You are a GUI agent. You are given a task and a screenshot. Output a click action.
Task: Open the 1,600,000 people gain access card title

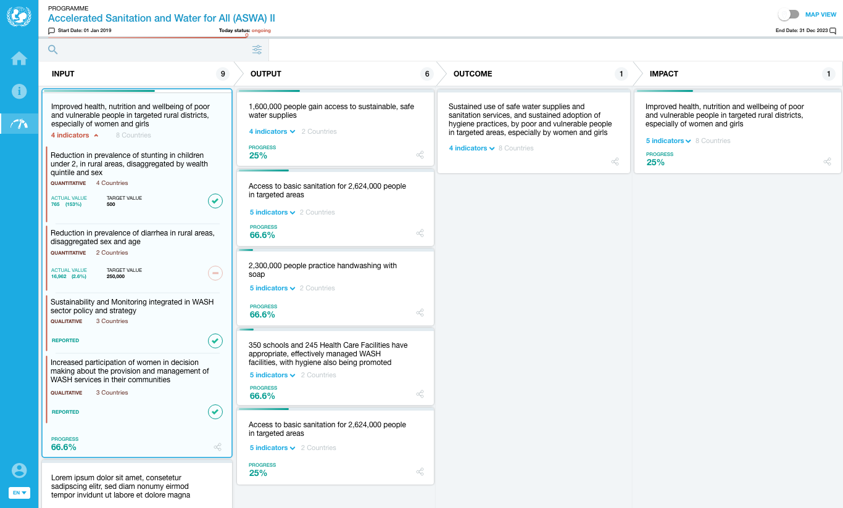click(x=331, y=111)
